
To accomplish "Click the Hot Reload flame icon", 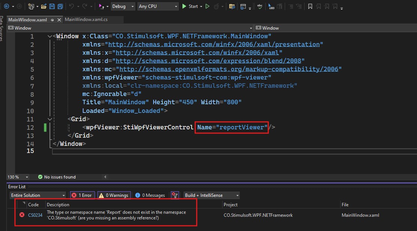I will pyautogui.click(x=216, y=6).
